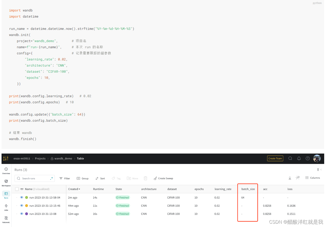The width and height of the screenshot is (327, 227).
Task: Open run-2023-10-31-13-08
Action: tap(43, 214)
